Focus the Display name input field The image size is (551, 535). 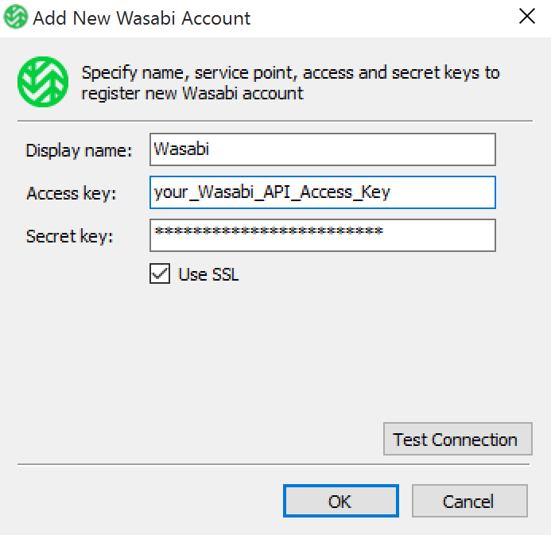[x=322, y=149]
